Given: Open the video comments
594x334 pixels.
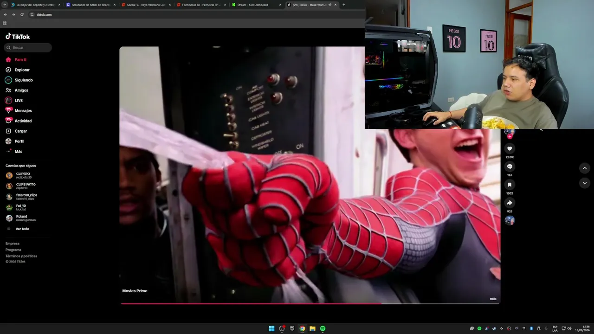Looking at the screenshot, I should [x=510, y=167].
